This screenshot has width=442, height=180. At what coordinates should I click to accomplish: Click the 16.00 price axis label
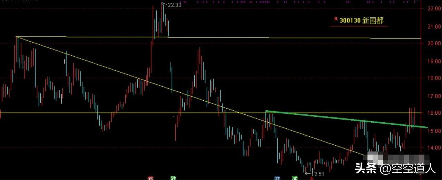tap(434, 113)
